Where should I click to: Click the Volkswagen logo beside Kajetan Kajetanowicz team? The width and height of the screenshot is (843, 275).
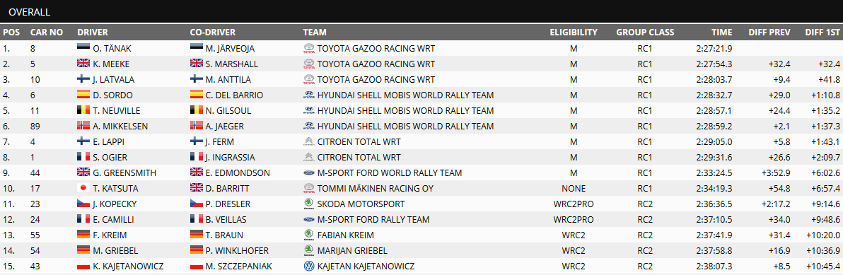(309, 267)
